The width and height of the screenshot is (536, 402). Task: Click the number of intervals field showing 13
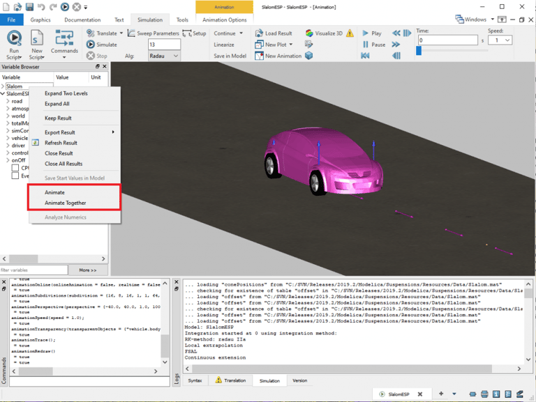(164, 45)
